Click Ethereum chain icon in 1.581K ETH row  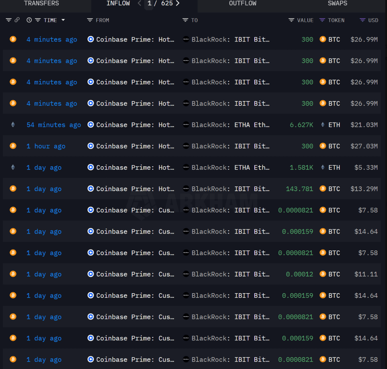pyautogui.click(x=13, y=167)
